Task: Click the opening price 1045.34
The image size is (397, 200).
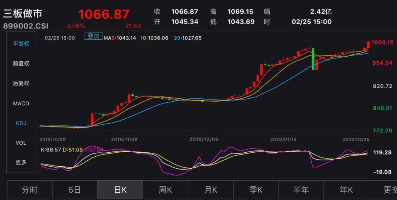Action: (x=185, y=22)
